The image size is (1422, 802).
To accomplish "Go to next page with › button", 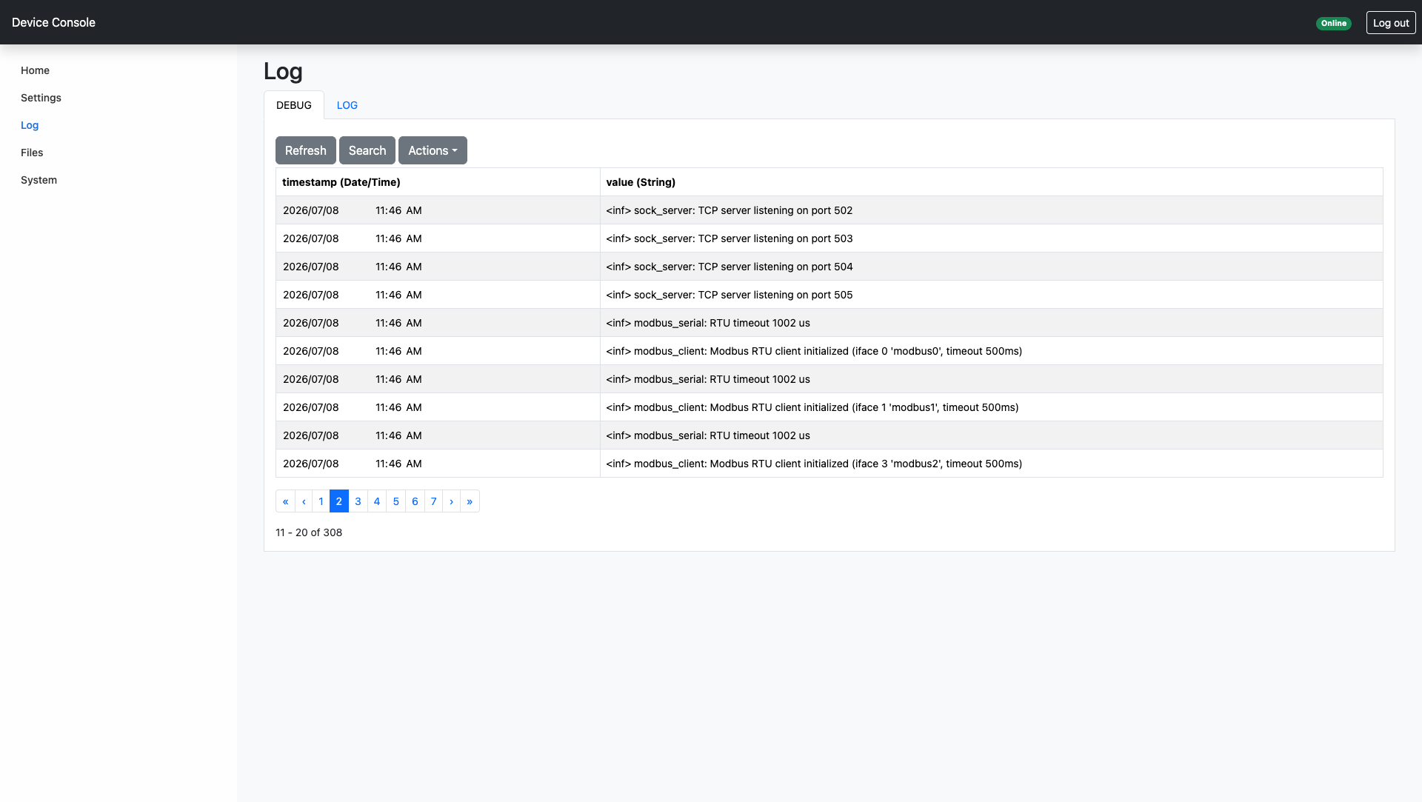I will (x=451, y=501).
